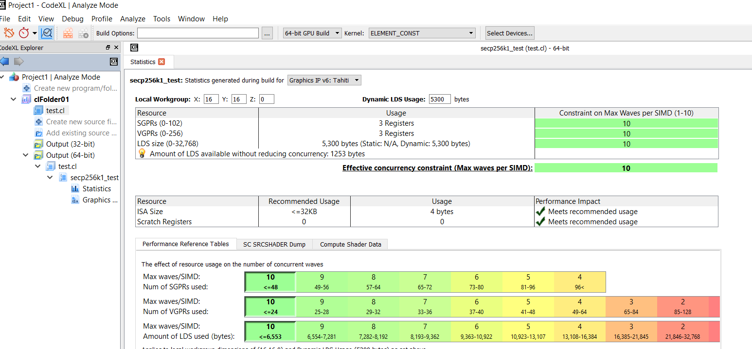This screenshot has width=752, height=349.
Task: Go back with the blue left arrow
Action: (x=4, y=61)
